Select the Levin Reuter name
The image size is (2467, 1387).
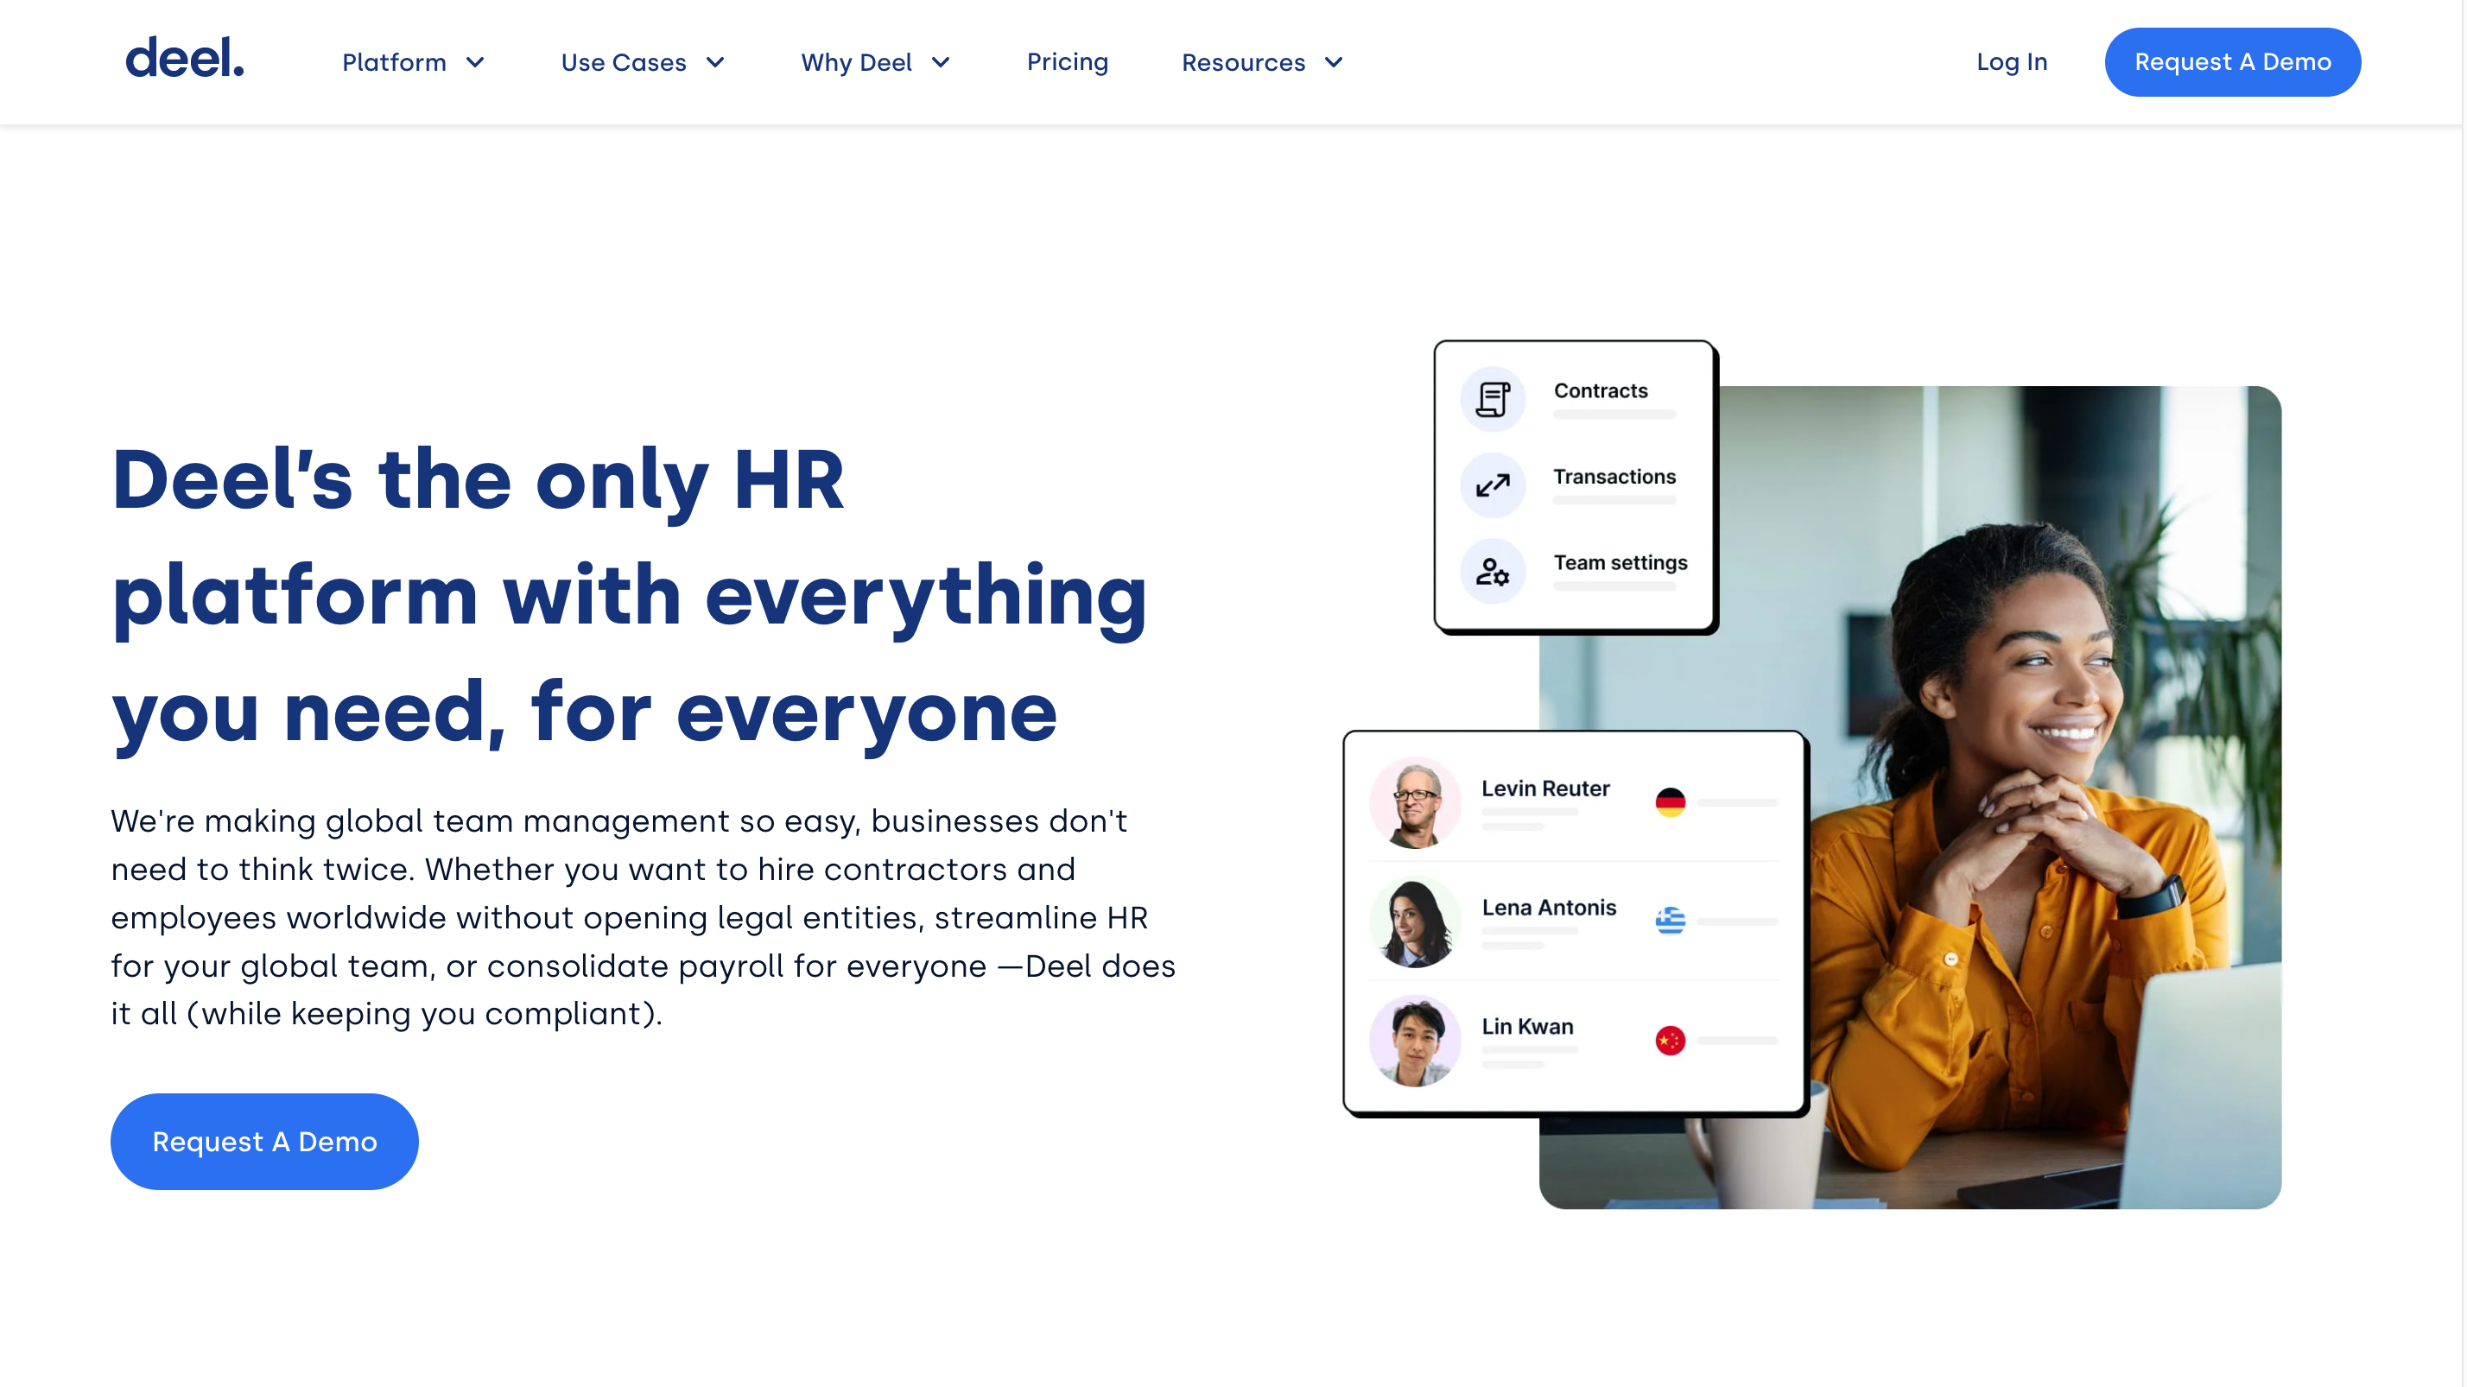click(1544, 788)
